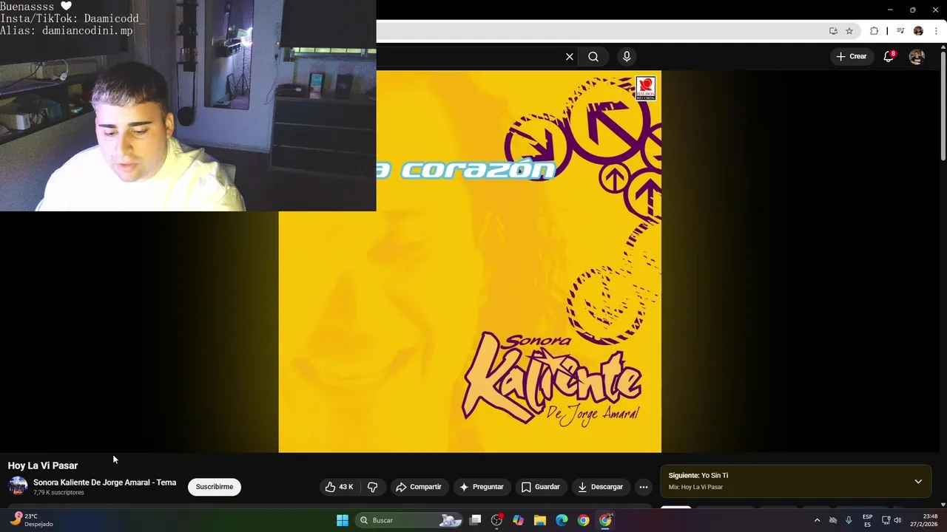Open first Google Chrome taskbar icon
Viewport: 947px width, 532px height.
point(584,520)
